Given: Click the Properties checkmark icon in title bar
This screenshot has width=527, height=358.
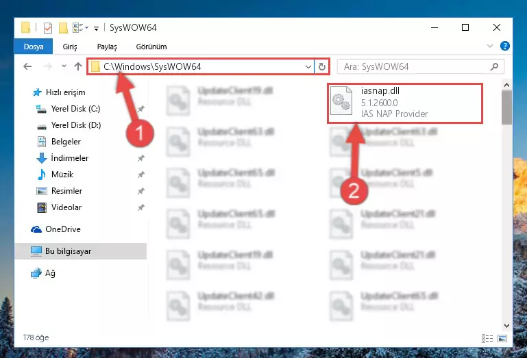Looking at the screenshot, I should coord(48,28).
